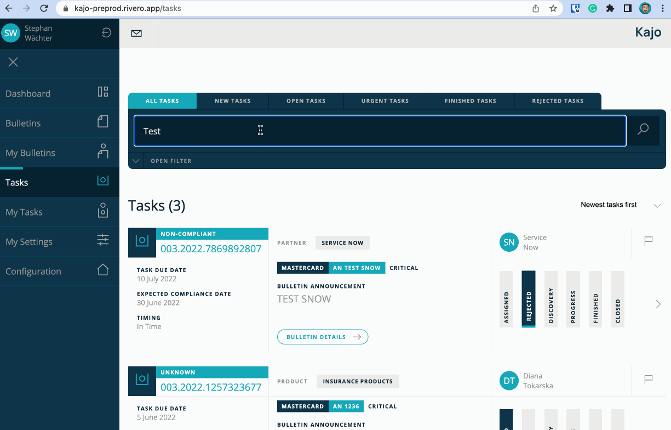The height and width of the screenshot is (430, 671).
Task: Open Configuration in the sidebar
Action: [60, 271]
